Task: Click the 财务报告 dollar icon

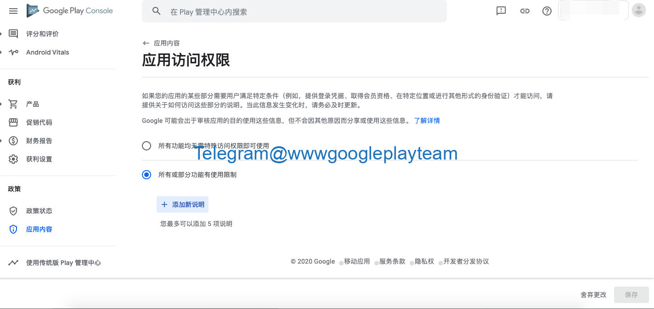Action: (13, 141)
